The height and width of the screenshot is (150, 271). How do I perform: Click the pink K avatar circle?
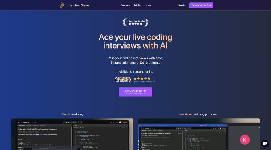pyautogui.click(x=244, y=140)
